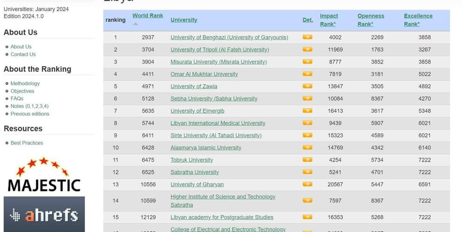Select impact rank value 20567
The image size is (462, 232).
pyautogui.click(x=335, y=184)
